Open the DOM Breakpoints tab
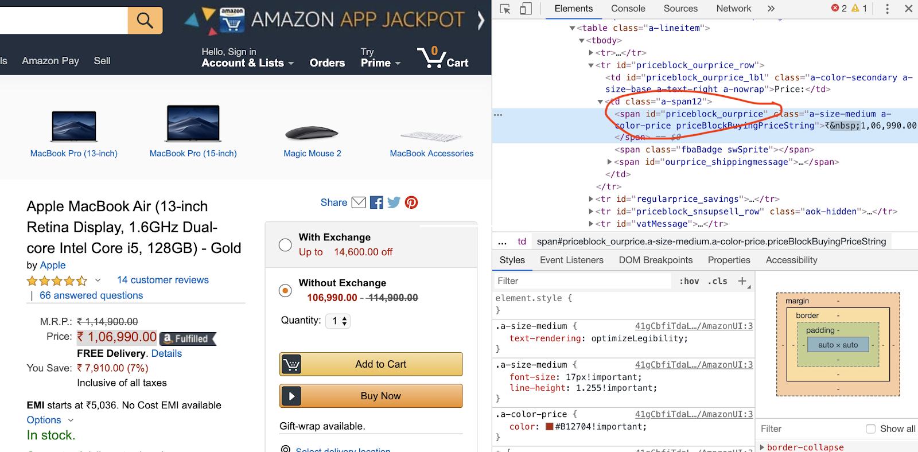918x452 pixels. 656,260
